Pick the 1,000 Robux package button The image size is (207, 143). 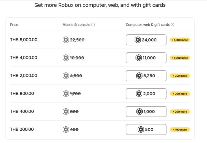[146, 111]
